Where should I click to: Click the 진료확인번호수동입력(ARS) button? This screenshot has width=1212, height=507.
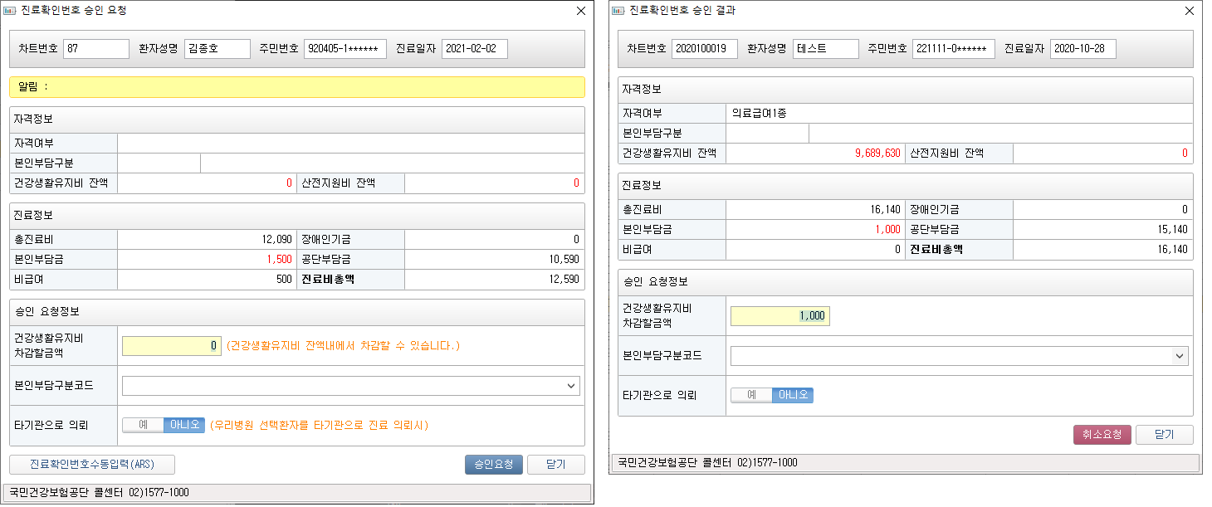pyautogui.click(x=92, y=464)
